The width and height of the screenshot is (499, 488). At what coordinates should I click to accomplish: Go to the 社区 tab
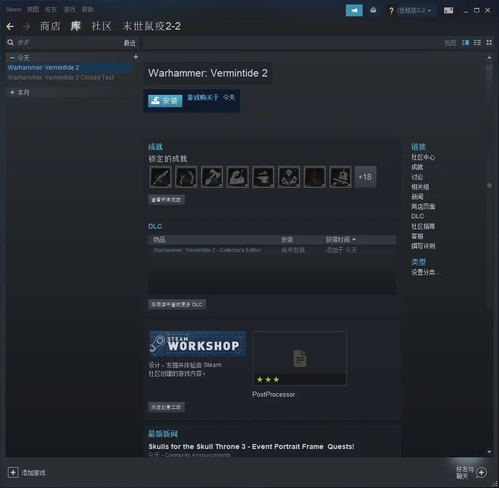101,26
